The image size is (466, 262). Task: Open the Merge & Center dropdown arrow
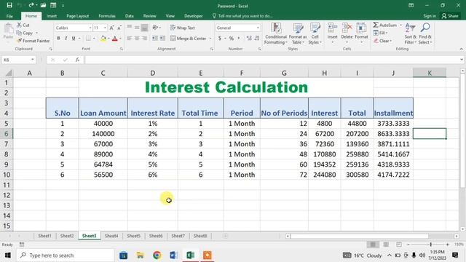click(x=210, y=39)
